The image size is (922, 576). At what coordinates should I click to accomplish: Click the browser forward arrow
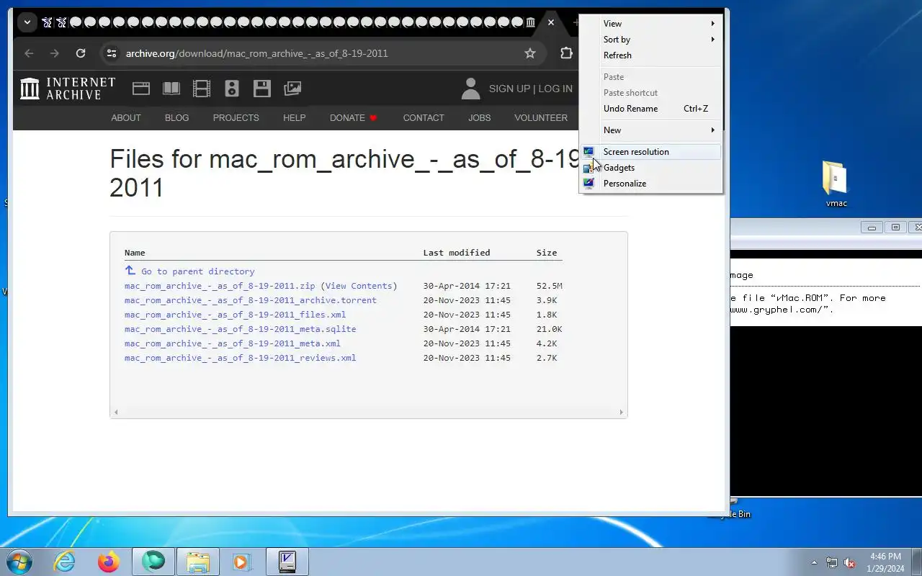coord(54,53)
